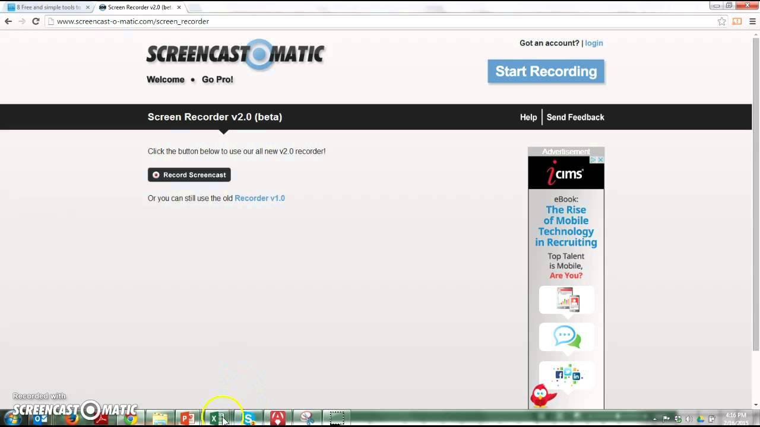Screen dimensions: 760x427
Task: Show hidden system tray icons
Action: click(654, 419)
